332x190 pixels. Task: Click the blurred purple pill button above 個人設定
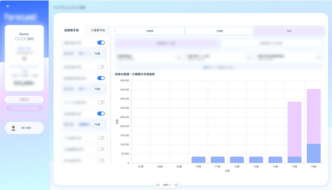[x=24, y=108]
